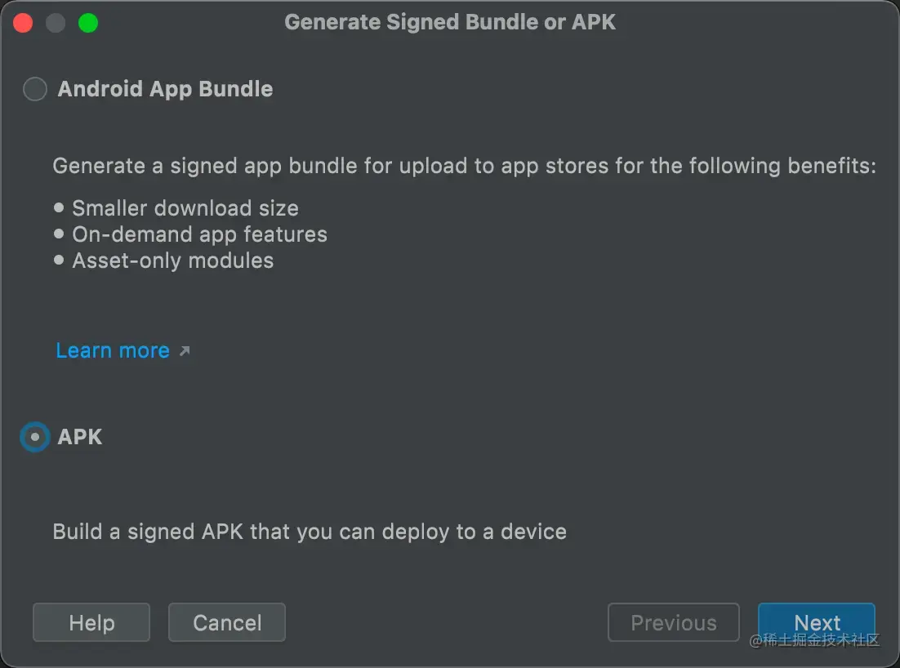Select the Android App Bundle radio button

[34, 89]
